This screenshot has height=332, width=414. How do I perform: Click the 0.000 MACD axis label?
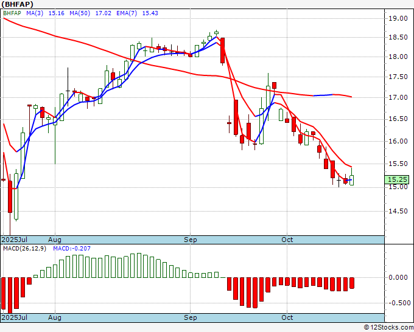point(398,277)
